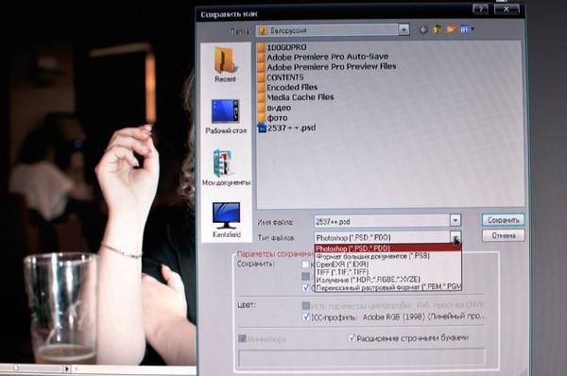Image resolution: width=567 pixels, height=376 pixels.
Task: Collapse the Тип файлов dropdown arrow
Action: point(455,237)
